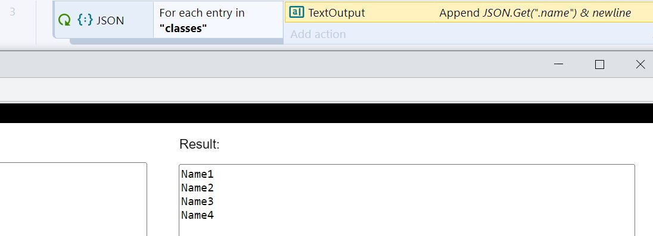This screenshot has width=653, height=236.
Task: Click the JSON object curly-brace icon
Action: 85,20
